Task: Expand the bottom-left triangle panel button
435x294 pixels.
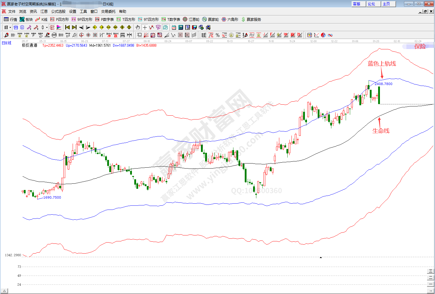Action: (x=4, y=291)
